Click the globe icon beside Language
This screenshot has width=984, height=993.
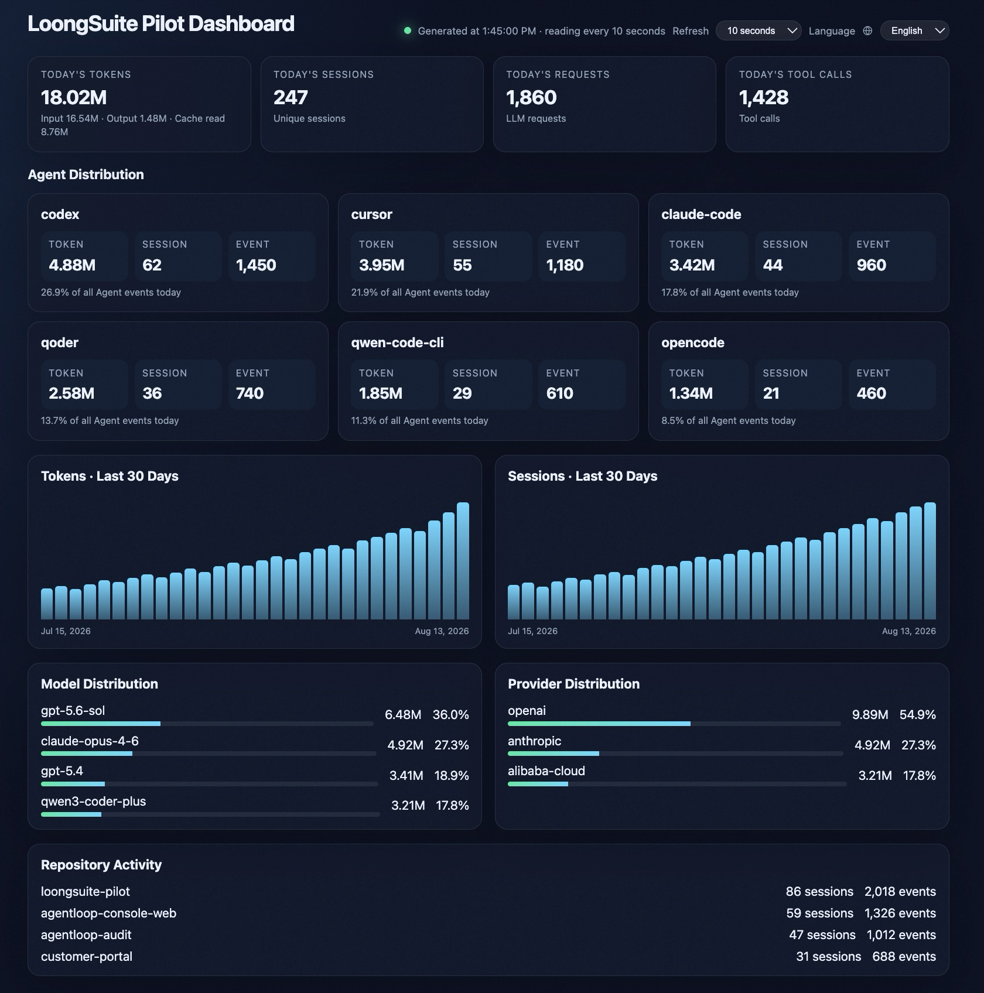[x=867, y=31]
